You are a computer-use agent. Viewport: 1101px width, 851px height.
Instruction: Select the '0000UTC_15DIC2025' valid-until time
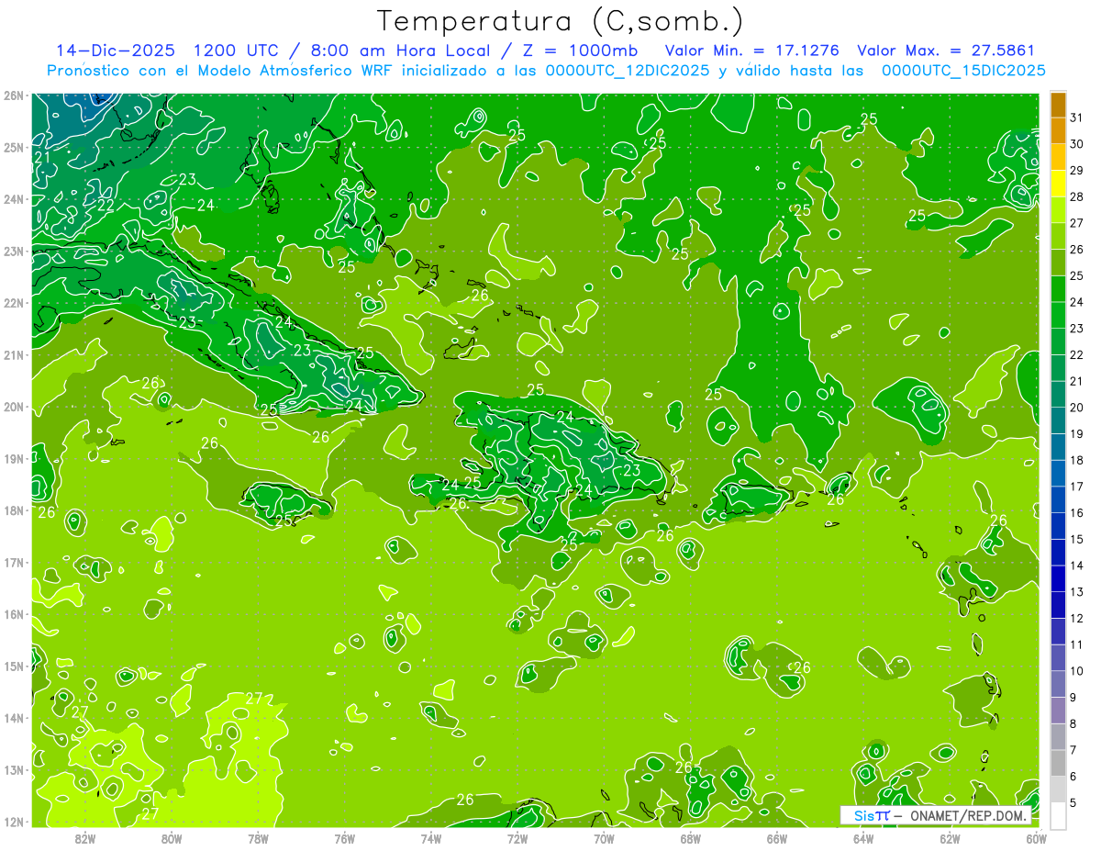[963, 71]
